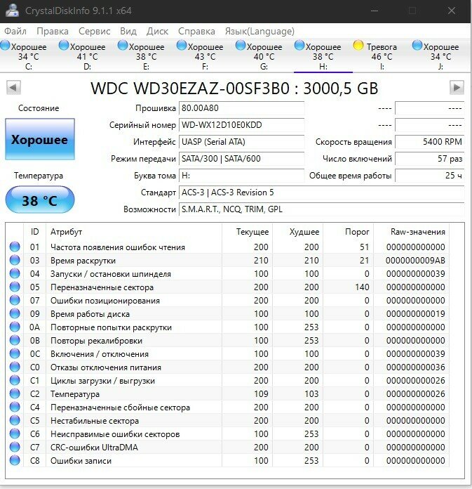Click threshold value 140
472x489 pixels.
(362, 287)
